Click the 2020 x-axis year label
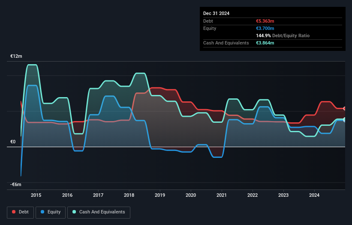Screen dimensions: 352x225 click(x=191, y=195)
